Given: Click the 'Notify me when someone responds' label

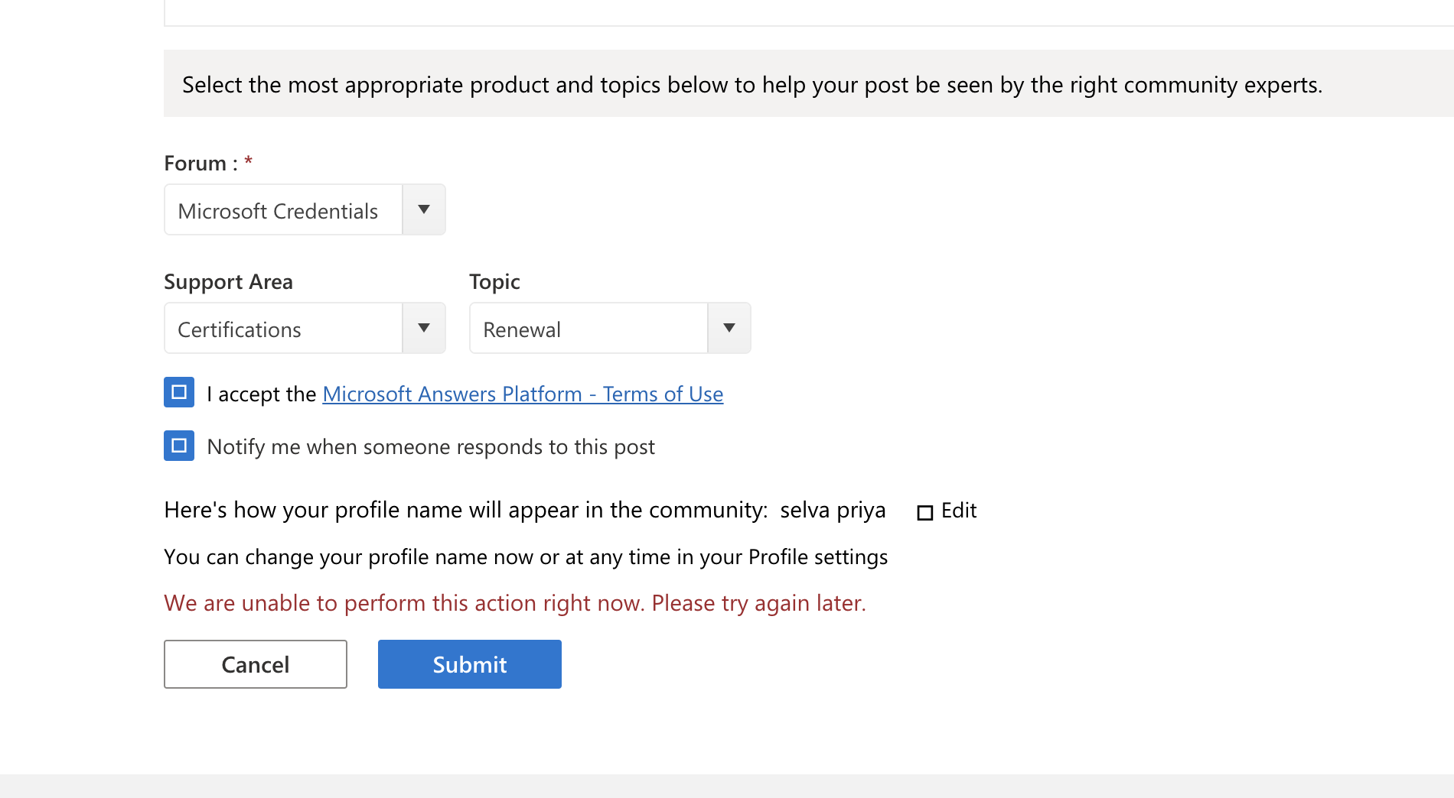Looking at the screenshot, I should [431, 447].
